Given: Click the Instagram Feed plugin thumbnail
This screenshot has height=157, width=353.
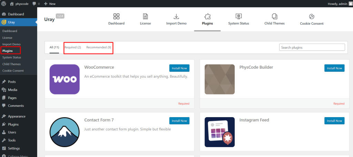Looking at the screenshot, I should (x=220, y=132).
